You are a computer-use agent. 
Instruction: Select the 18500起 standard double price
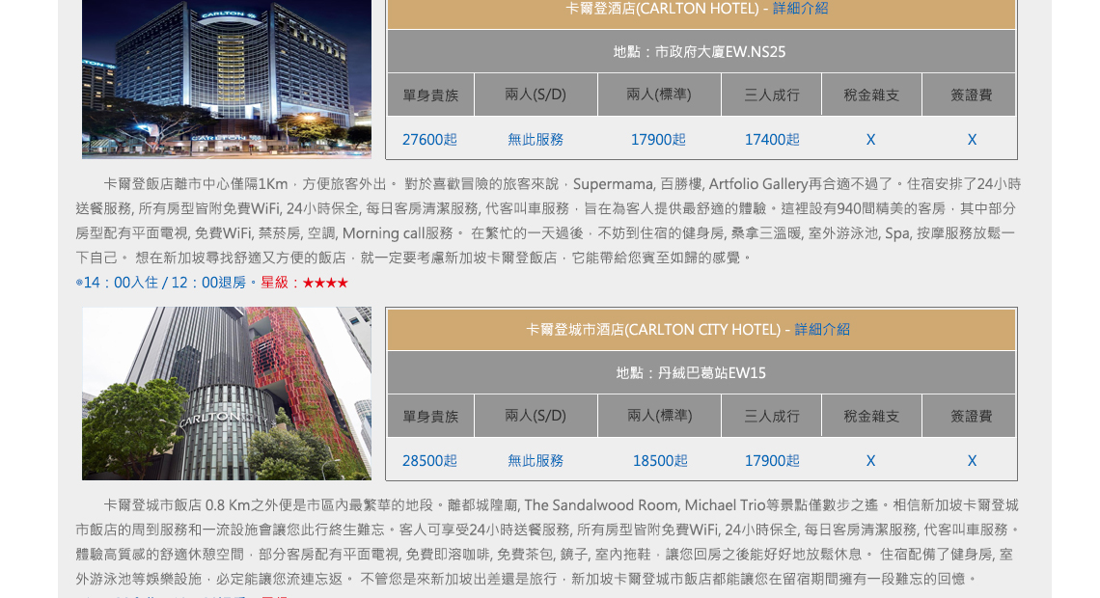(660, 461)
